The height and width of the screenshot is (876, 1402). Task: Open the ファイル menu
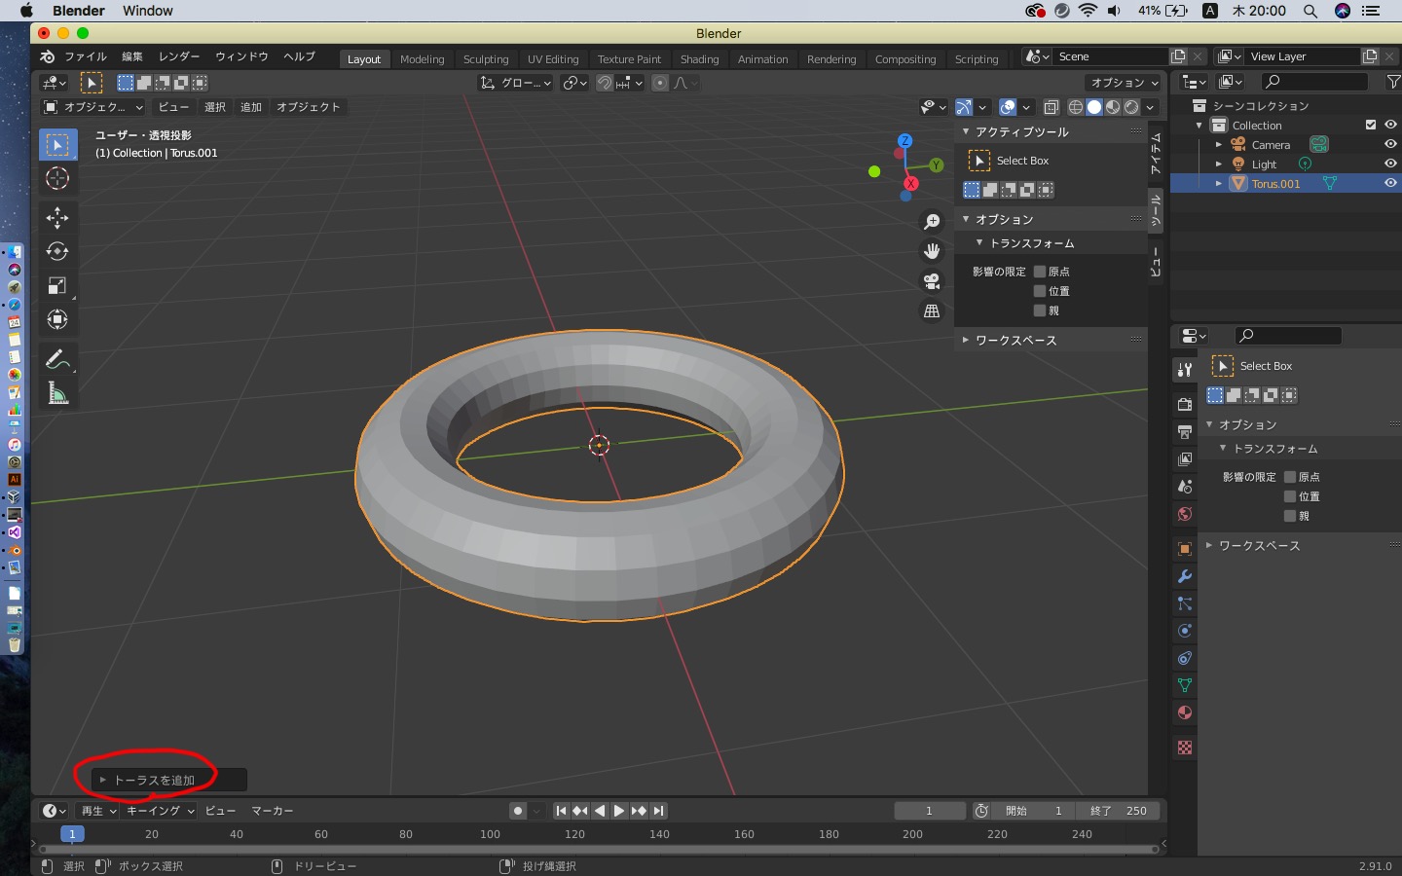[x=86, y=56]
